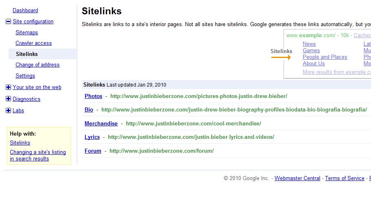The width and height of the screenshot is (371, 205).
Task: Open Sitelinks help link
Action: [20, 143]
